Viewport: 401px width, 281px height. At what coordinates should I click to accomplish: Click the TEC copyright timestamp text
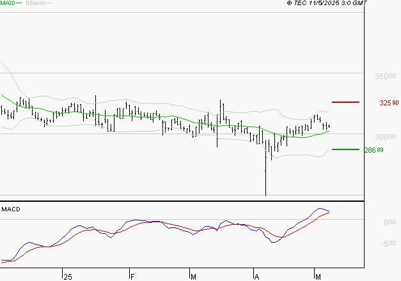click(327, 4)
